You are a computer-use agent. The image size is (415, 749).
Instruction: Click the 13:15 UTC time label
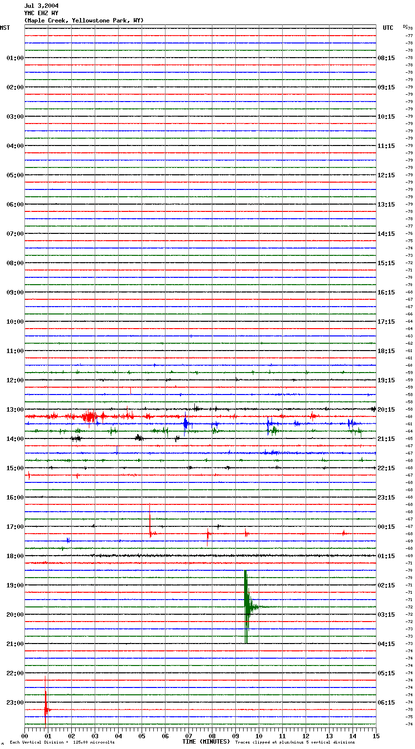(386, 205)
